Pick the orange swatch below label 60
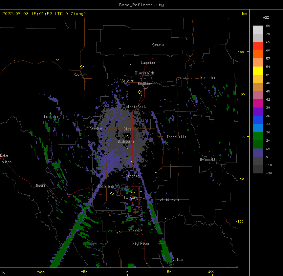Screen dimensions: 283x276 pos(258,54)
